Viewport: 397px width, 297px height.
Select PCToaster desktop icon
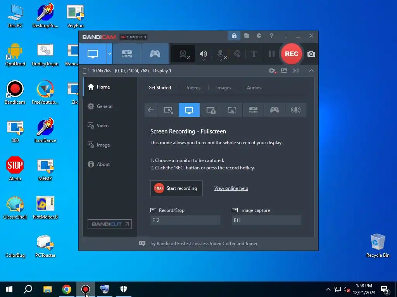(x=45, y=246)
